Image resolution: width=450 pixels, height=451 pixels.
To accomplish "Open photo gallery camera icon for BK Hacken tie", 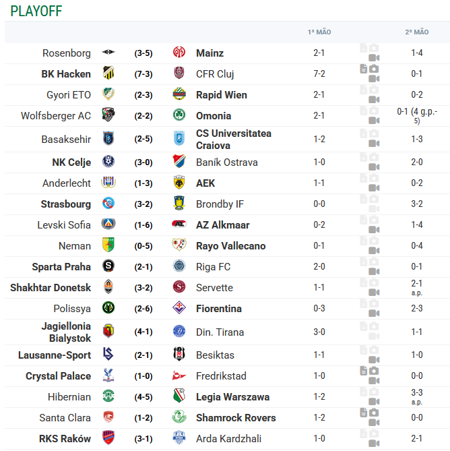I will click(374, 69).
